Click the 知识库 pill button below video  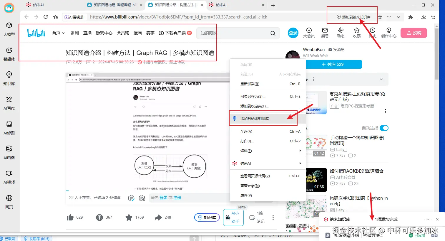[207, 218]
